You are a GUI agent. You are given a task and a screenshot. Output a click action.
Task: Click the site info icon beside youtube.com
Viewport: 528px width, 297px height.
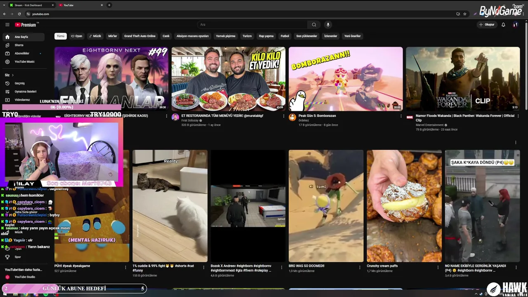[28, 14]
